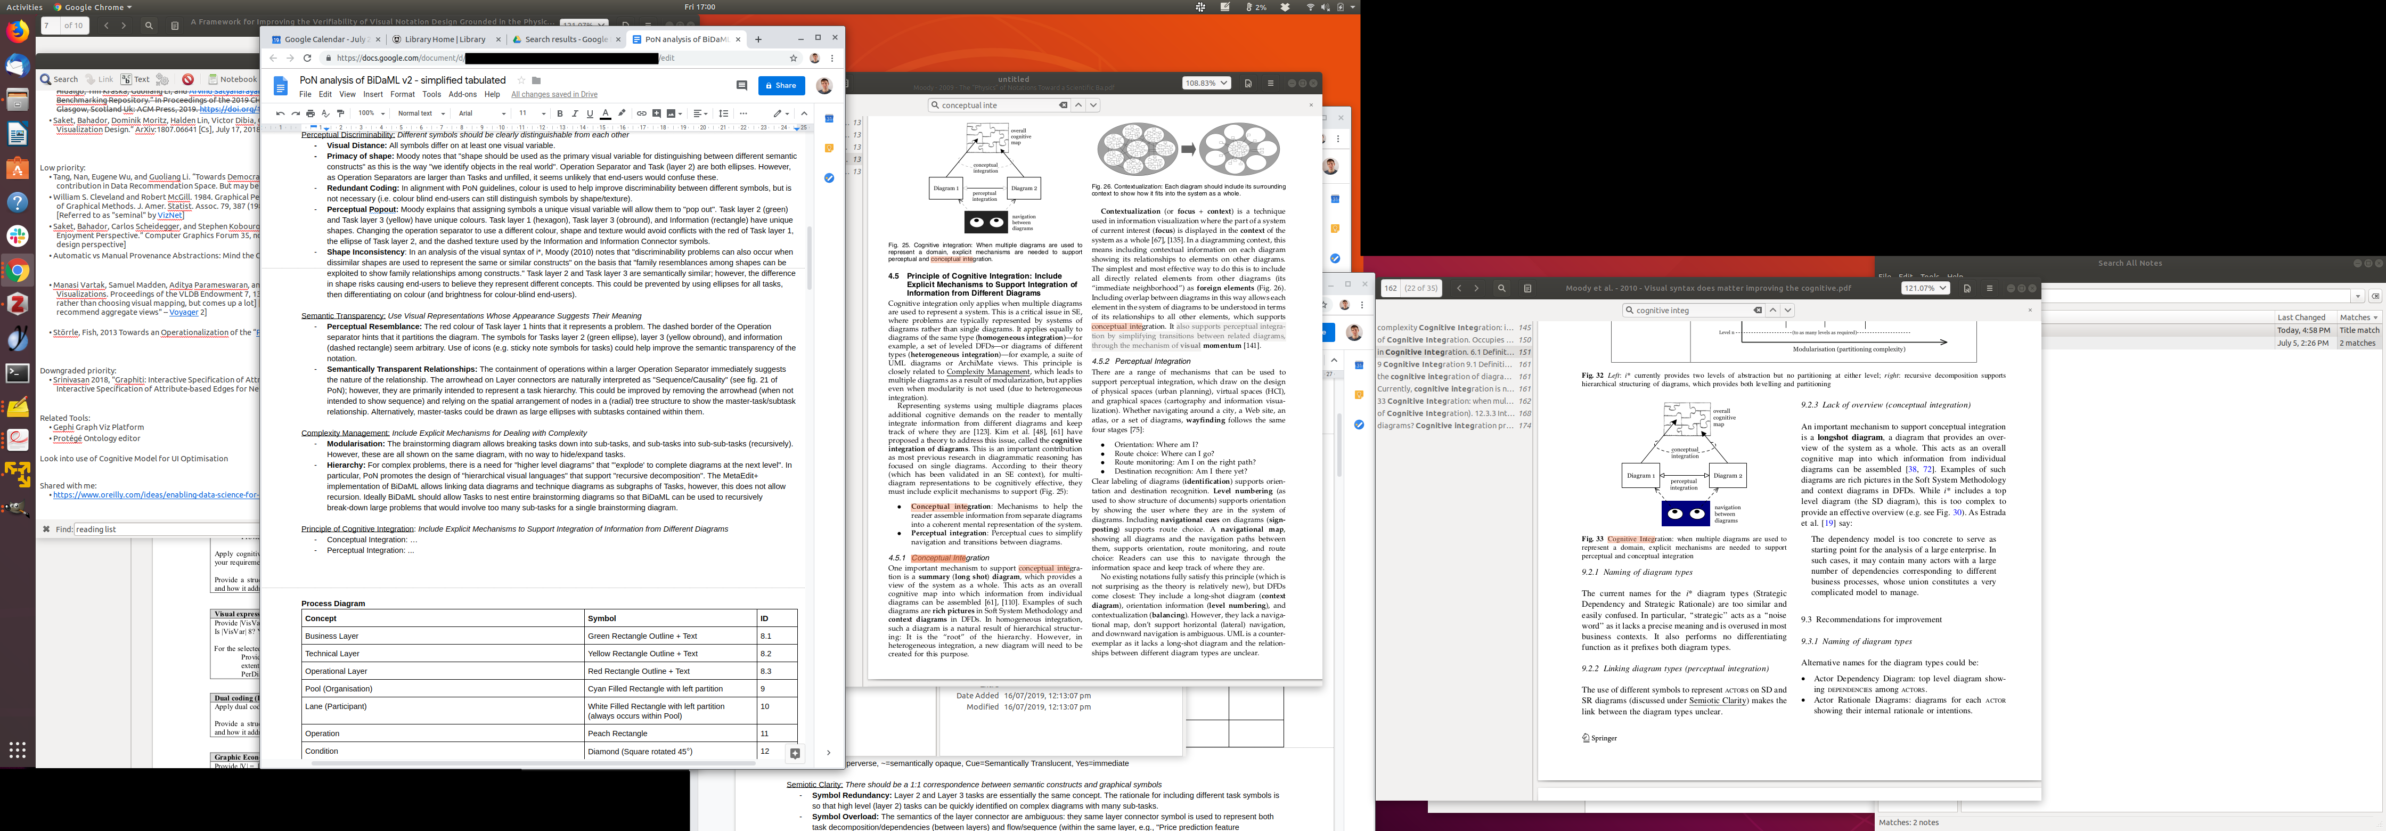Click All changes saved in Drive link
This screenshot has height=831, width=2386.
click(x=554, y=94)
